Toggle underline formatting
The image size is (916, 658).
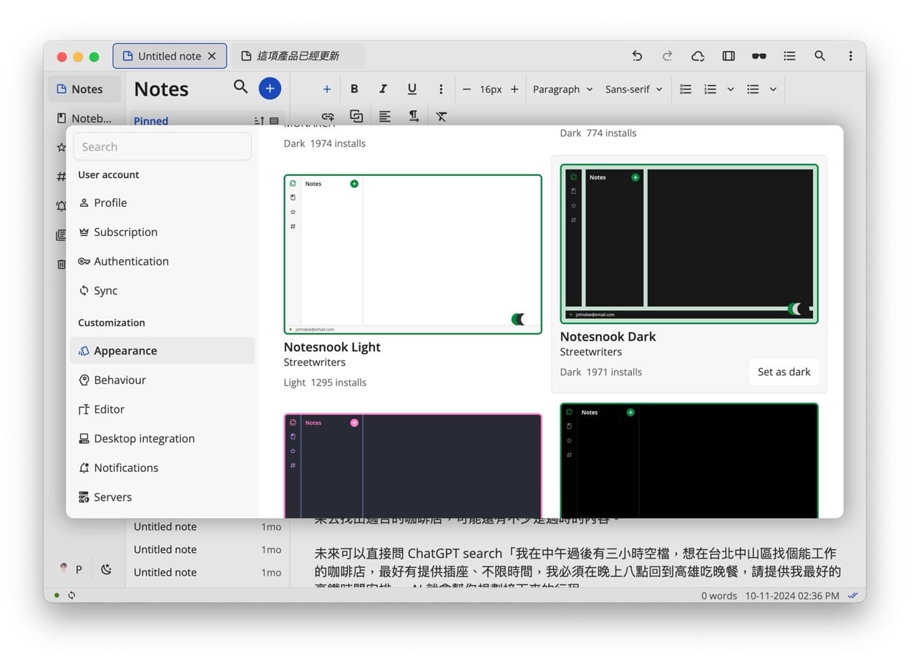(412, 89)
